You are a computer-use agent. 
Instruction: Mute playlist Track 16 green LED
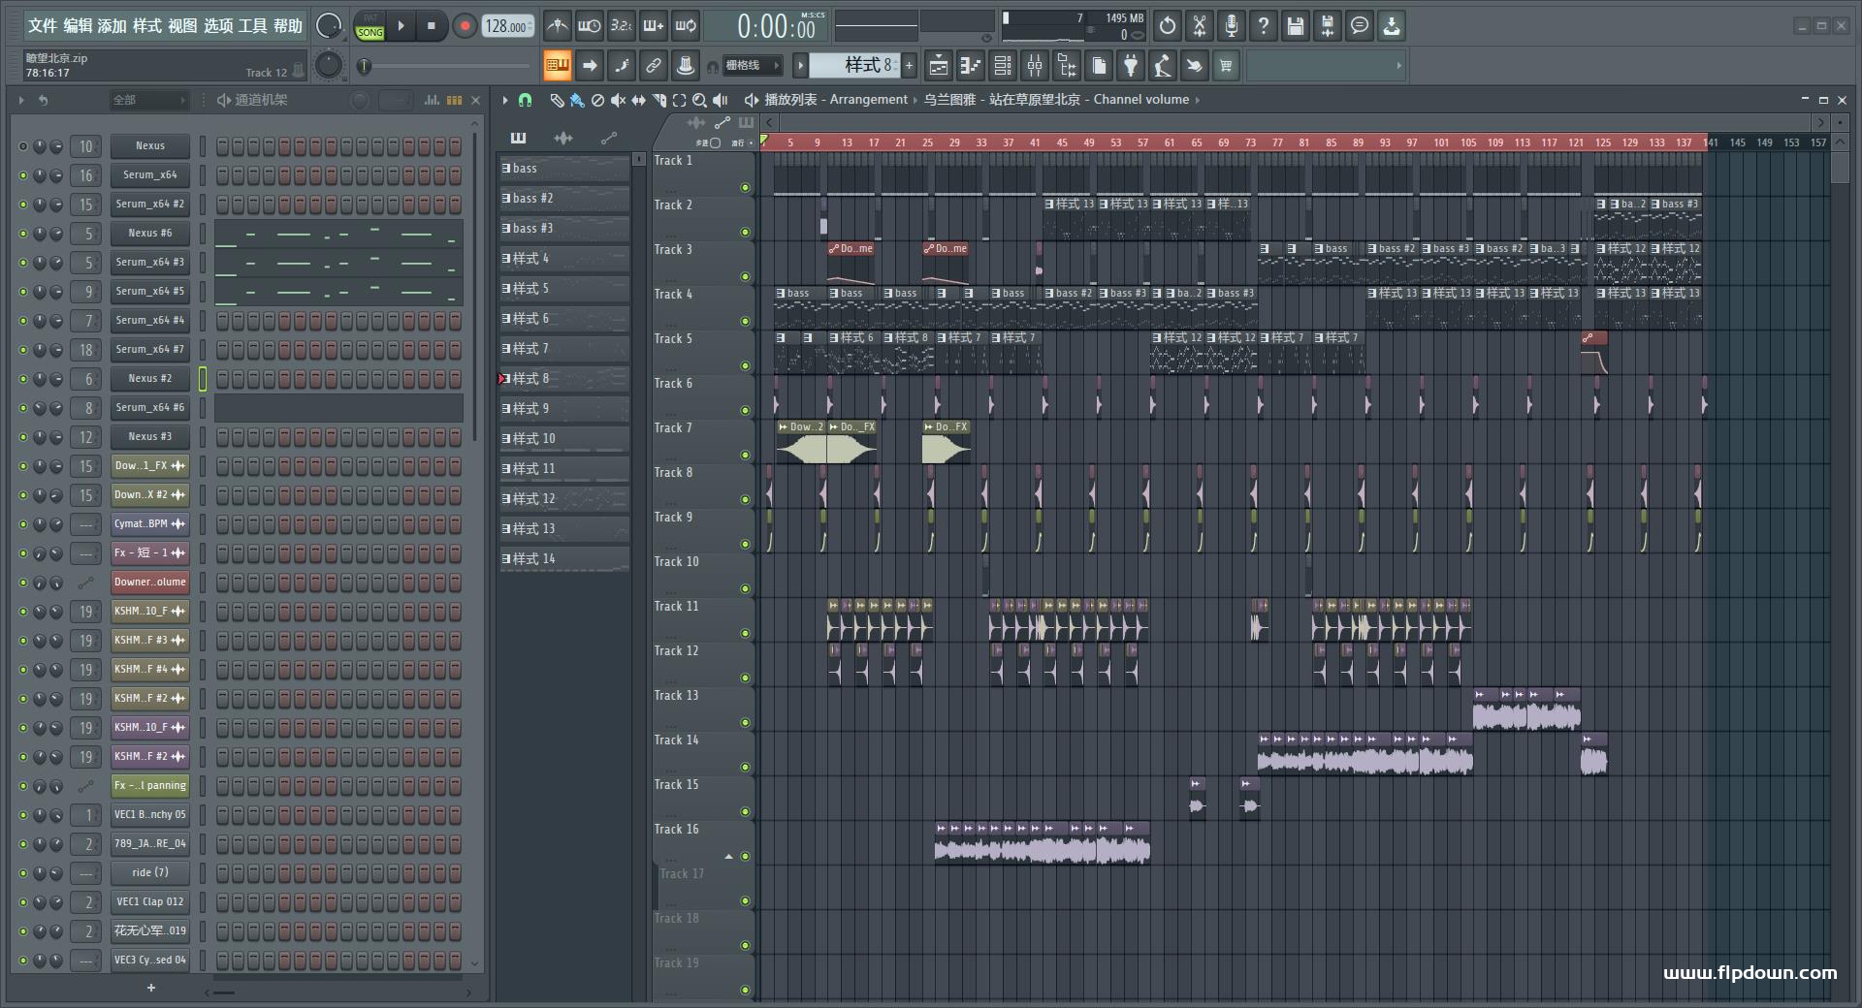(x=745, y=857)
